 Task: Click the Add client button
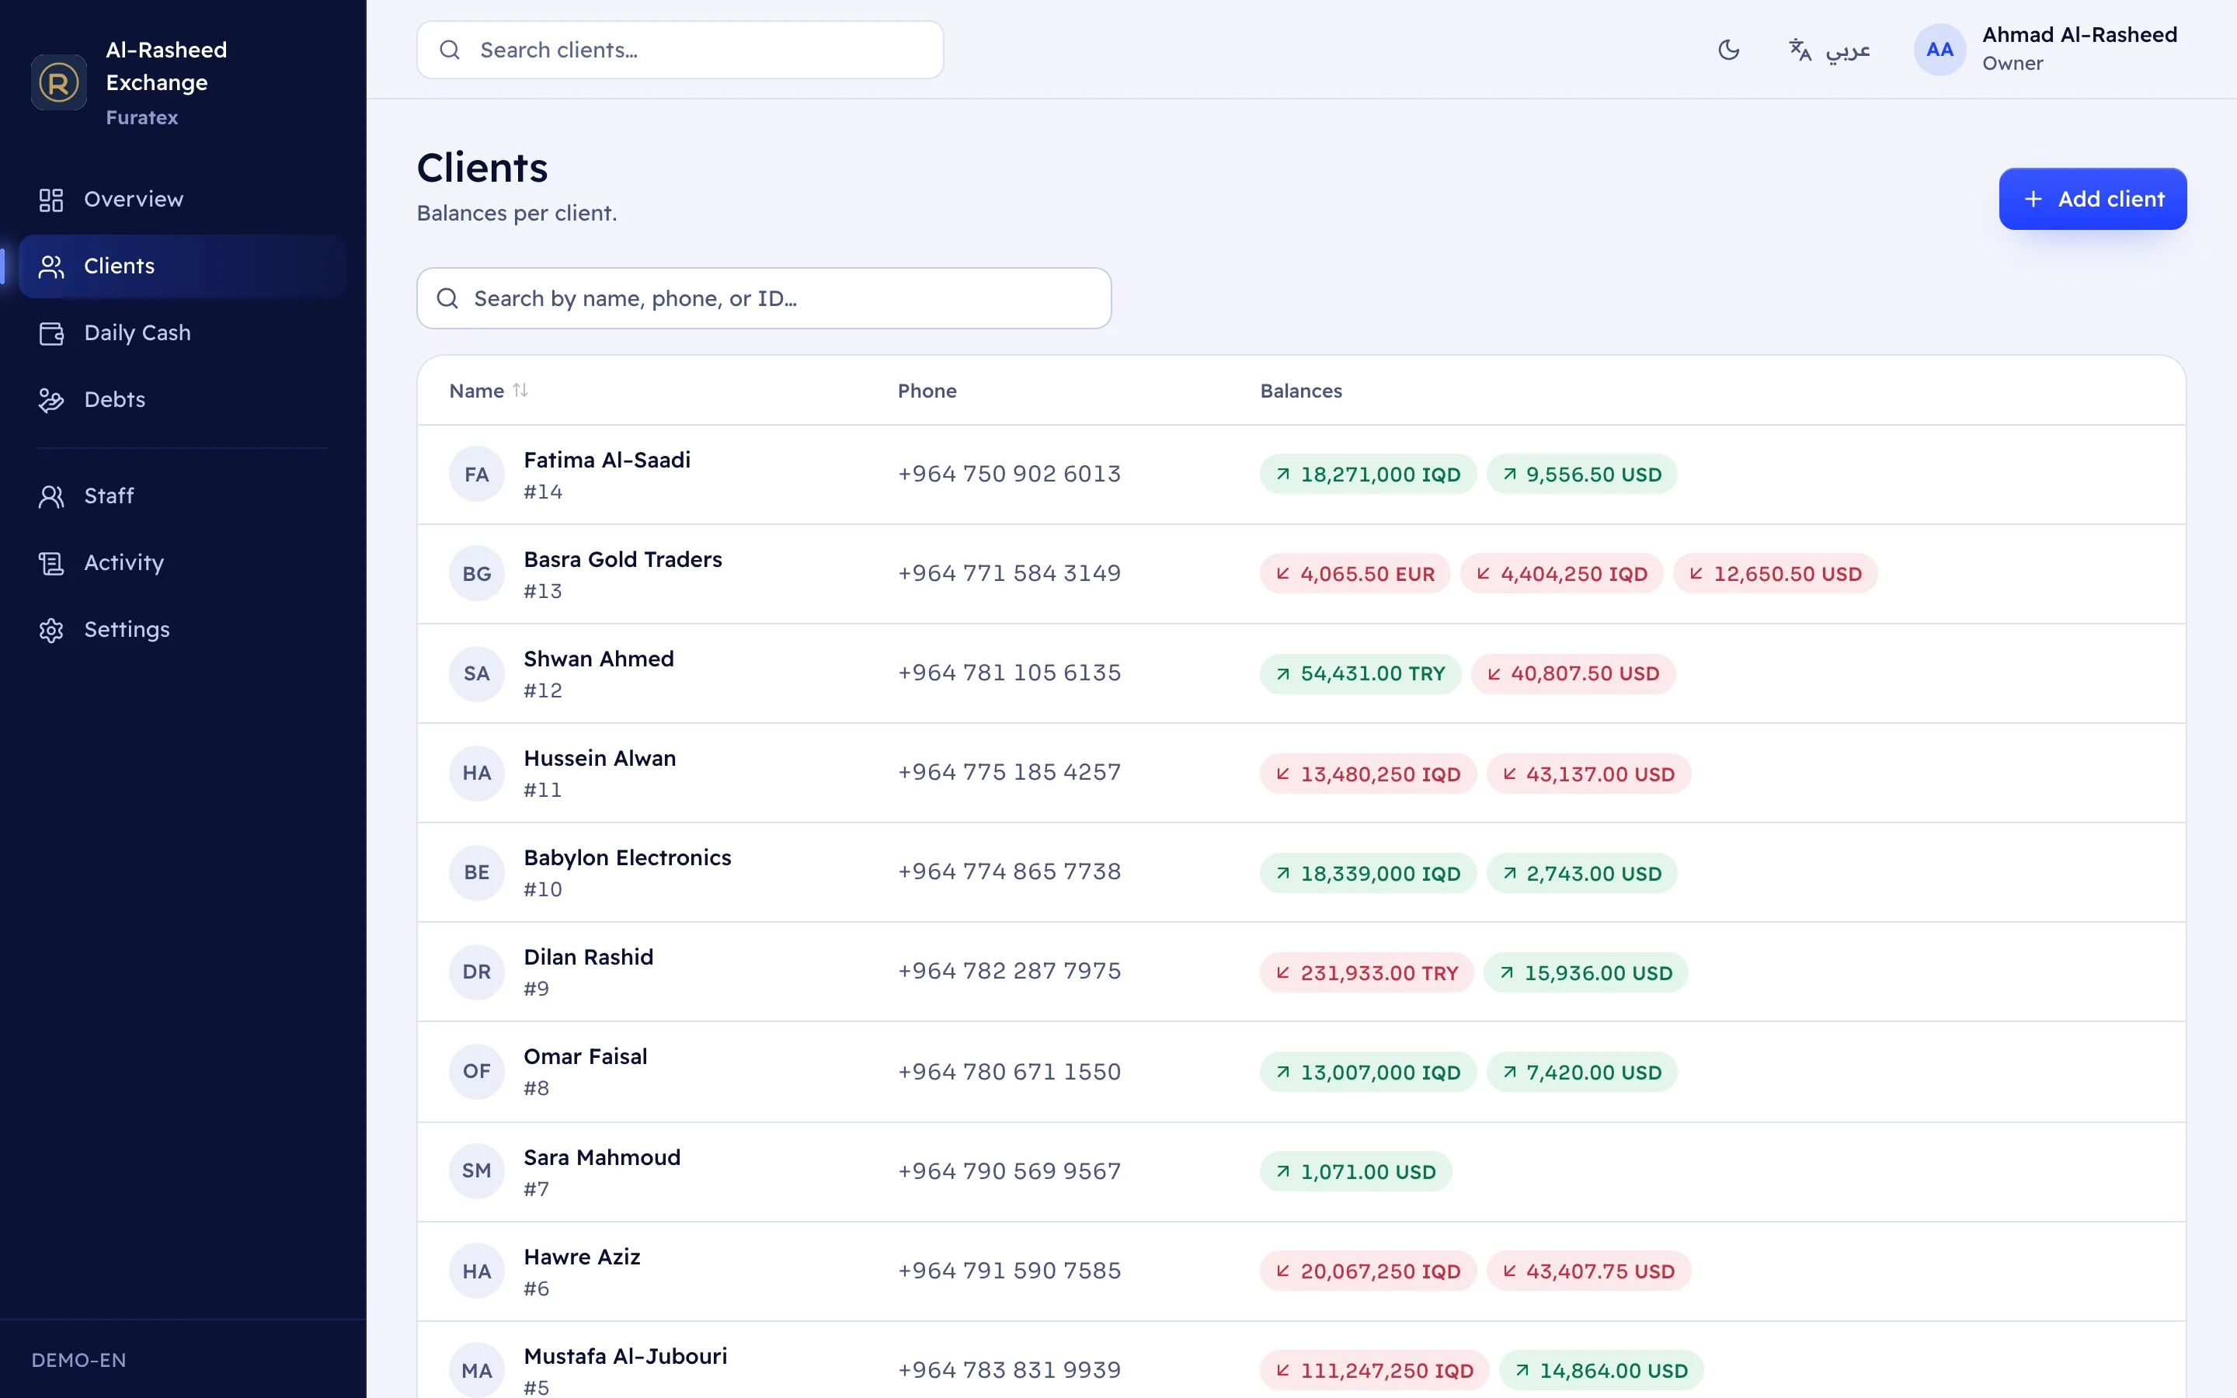pos(2093,199)
